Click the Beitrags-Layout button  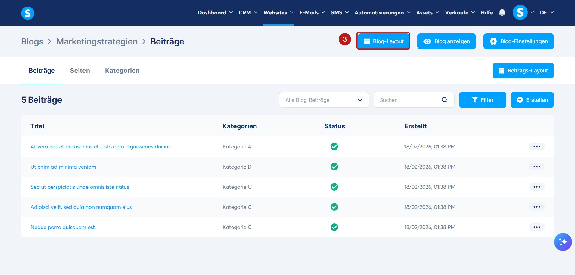point(523,71)
